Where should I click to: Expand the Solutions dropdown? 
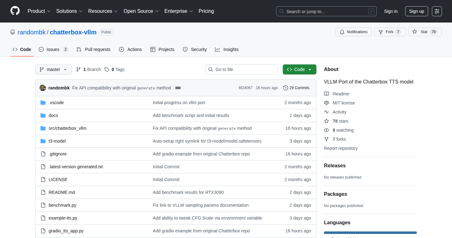[x=69, y=11]
